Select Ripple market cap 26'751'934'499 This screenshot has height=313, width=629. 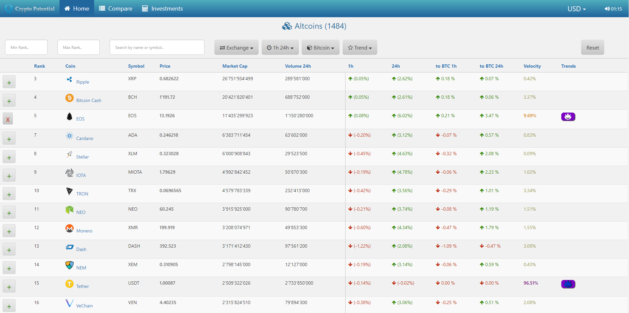(238, 79)
